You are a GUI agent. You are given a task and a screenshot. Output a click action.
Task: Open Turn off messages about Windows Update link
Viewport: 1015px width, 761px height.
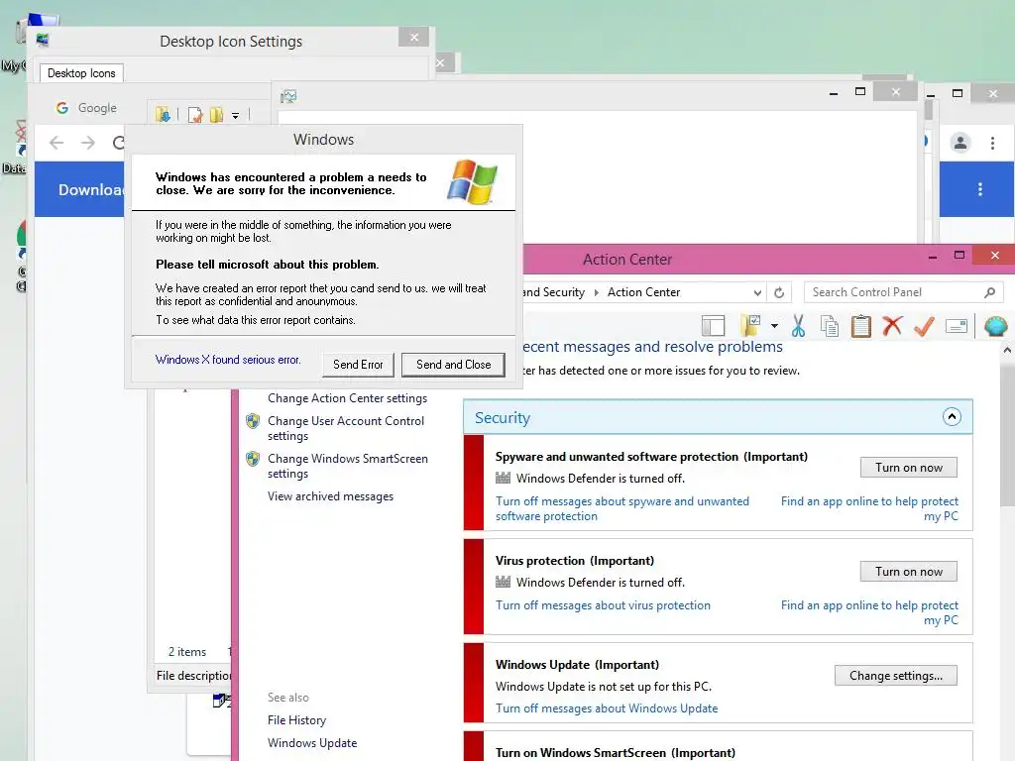(x=607, y=708)
